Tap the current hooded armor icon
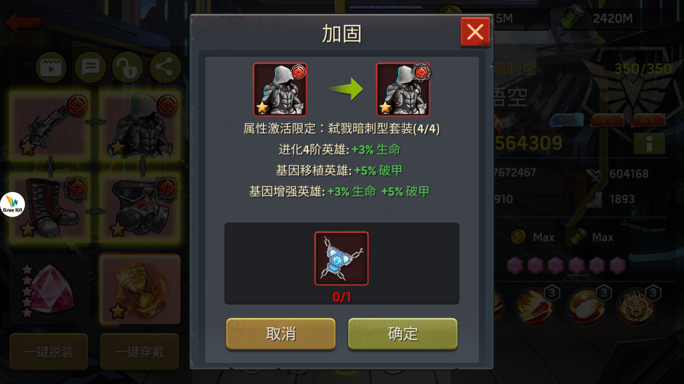 [x=280, y=89]
